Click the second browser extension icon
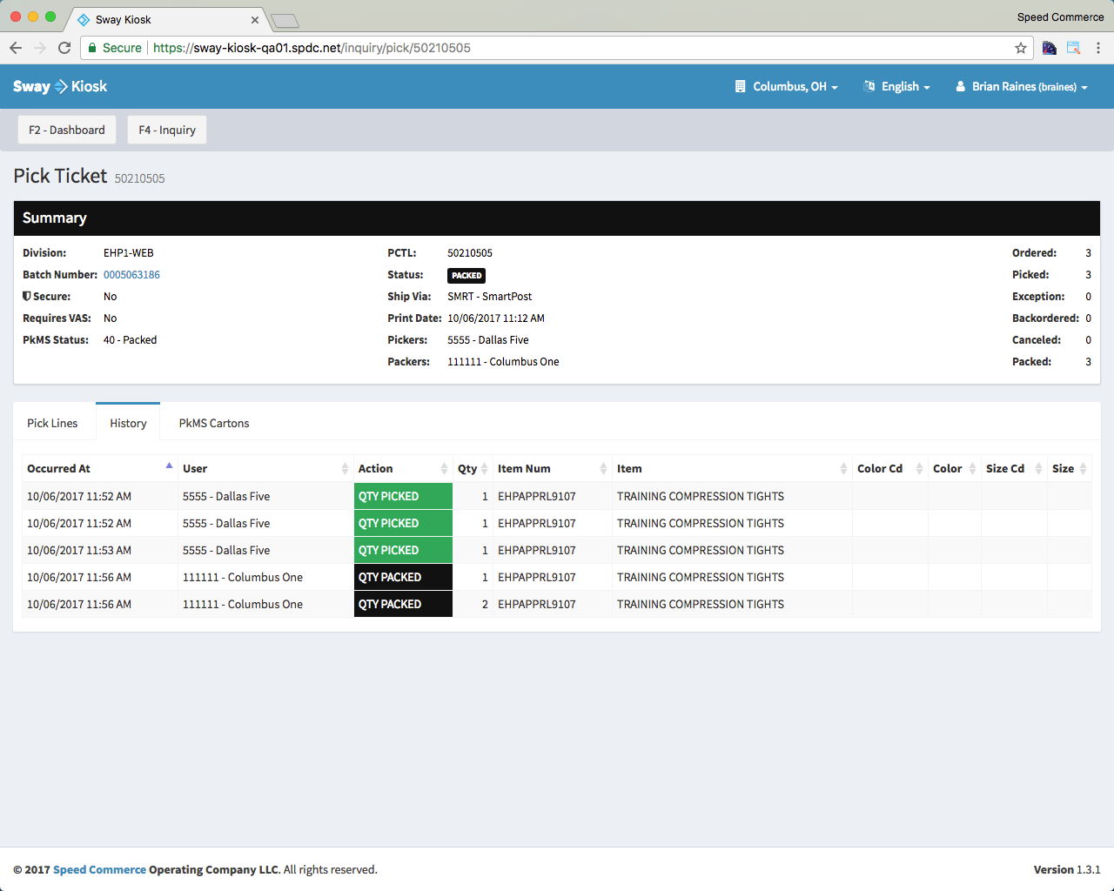1114x891 pixels. (x=1074, y=48)
